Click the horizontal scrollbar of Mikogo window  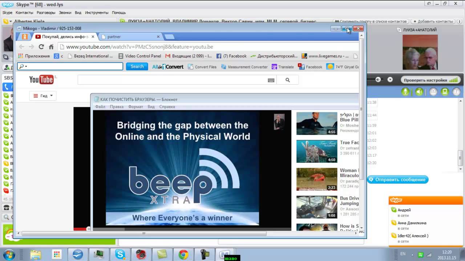click(144, 234)
